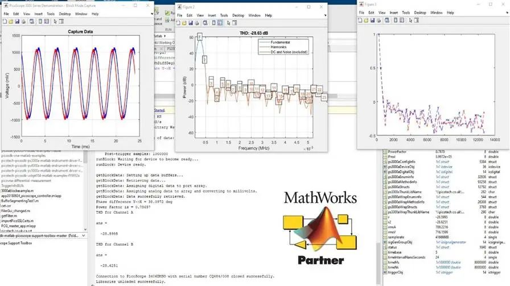Open Property Inspector icon in PicoScope capture window
This screenshot has height=286, width=510.
pyautogui.click(x=61, y=22)
